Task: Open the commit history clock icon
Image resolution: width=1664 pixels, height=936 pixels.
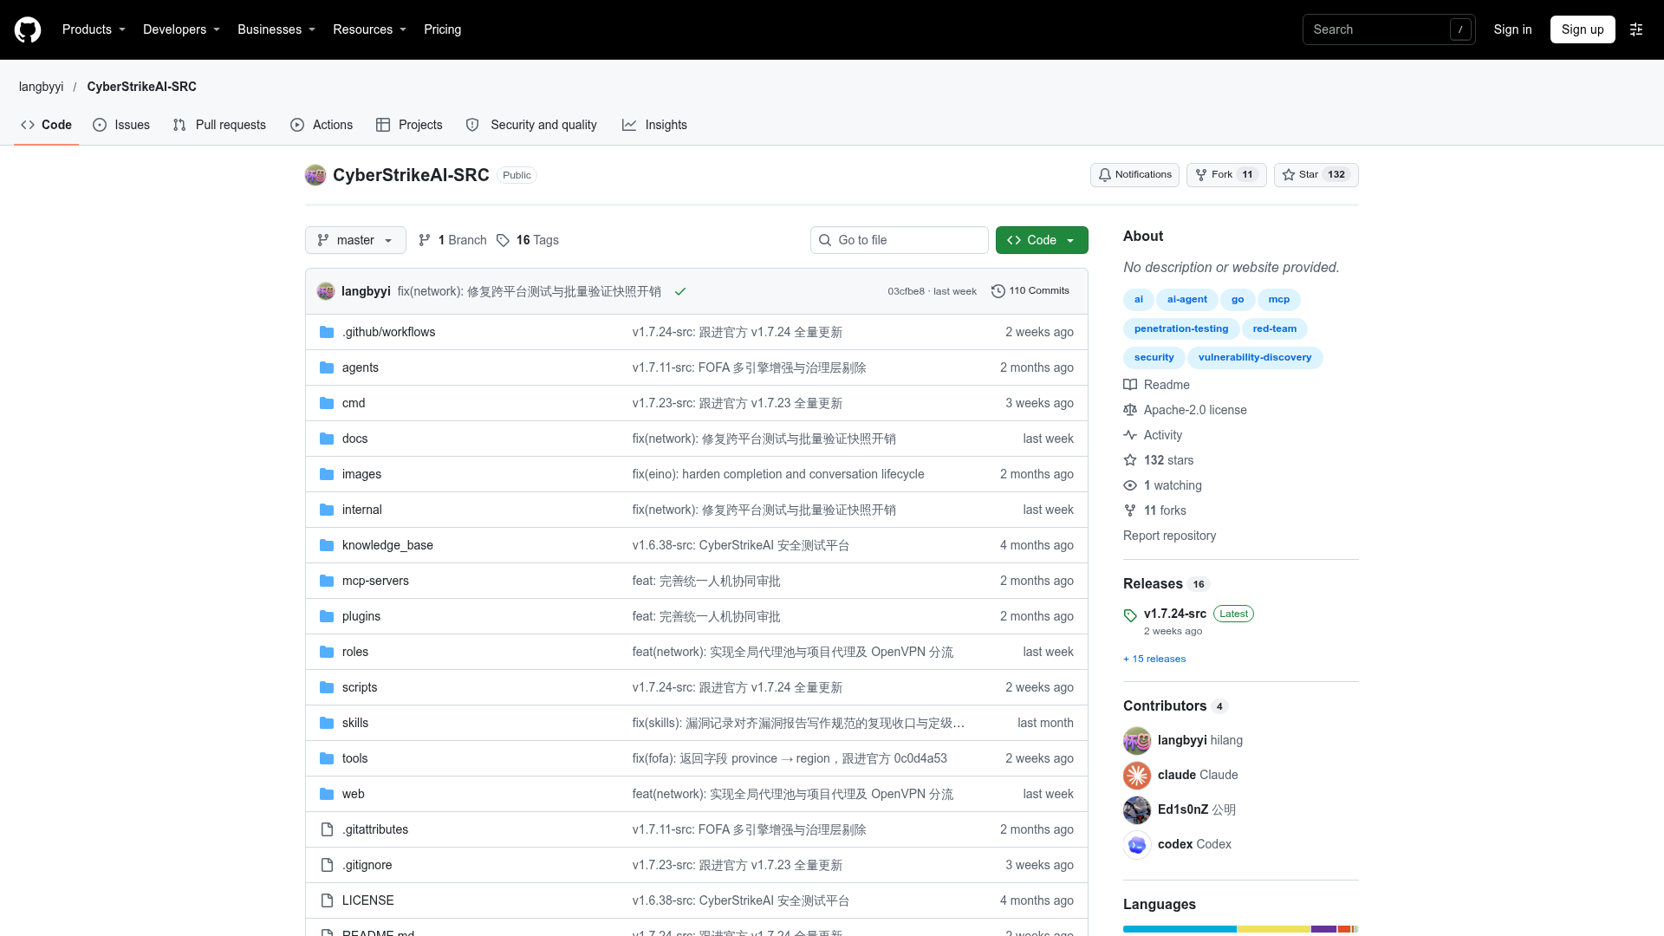Action: click(998, 291)
